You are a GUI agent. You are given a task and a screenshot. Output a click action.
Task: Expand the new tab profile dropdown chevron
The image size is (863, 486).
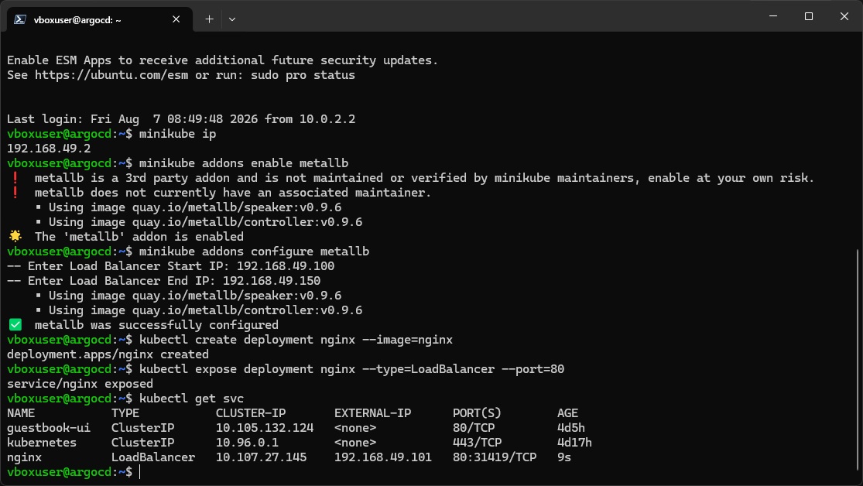[232, 19]
